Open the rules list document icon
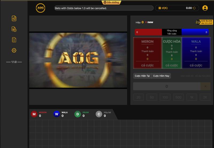This screenshot has height=148, width=214. coord(14,40)
